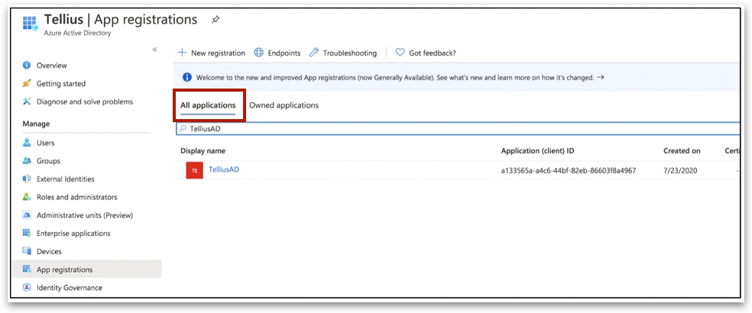Screen dimensions: 752x313
Task: Open Enterprise applications
Action: click(x=73, y=234)
